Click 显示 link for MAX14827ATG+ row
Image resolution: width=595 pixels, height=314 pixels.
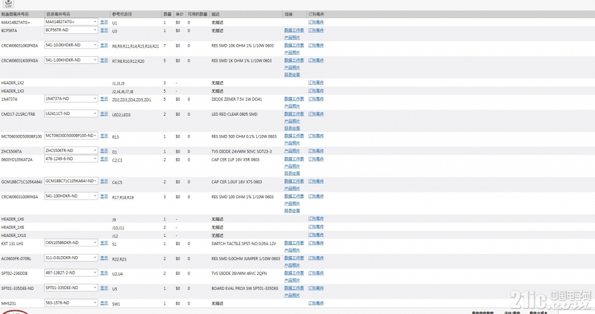[104, 23]
